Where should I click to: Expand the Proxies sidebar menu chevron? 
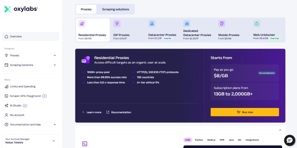pyautogui.click(x=55, y=55)
